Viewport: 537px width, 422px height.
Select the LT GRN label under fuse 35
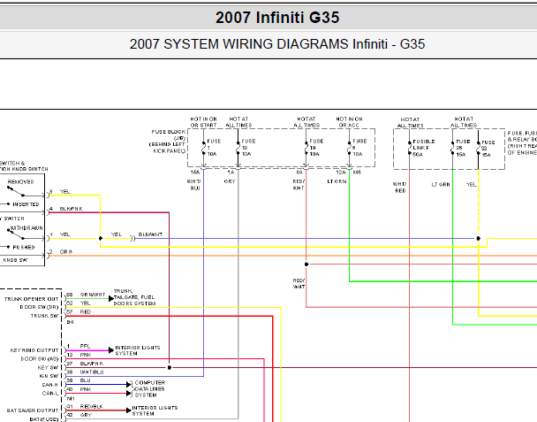point(441,185)
